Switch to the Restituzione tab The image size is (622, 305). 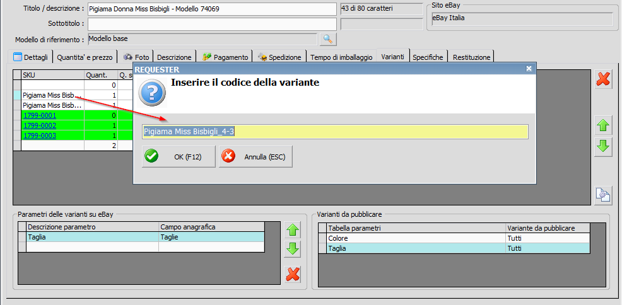tap(471, 57)
